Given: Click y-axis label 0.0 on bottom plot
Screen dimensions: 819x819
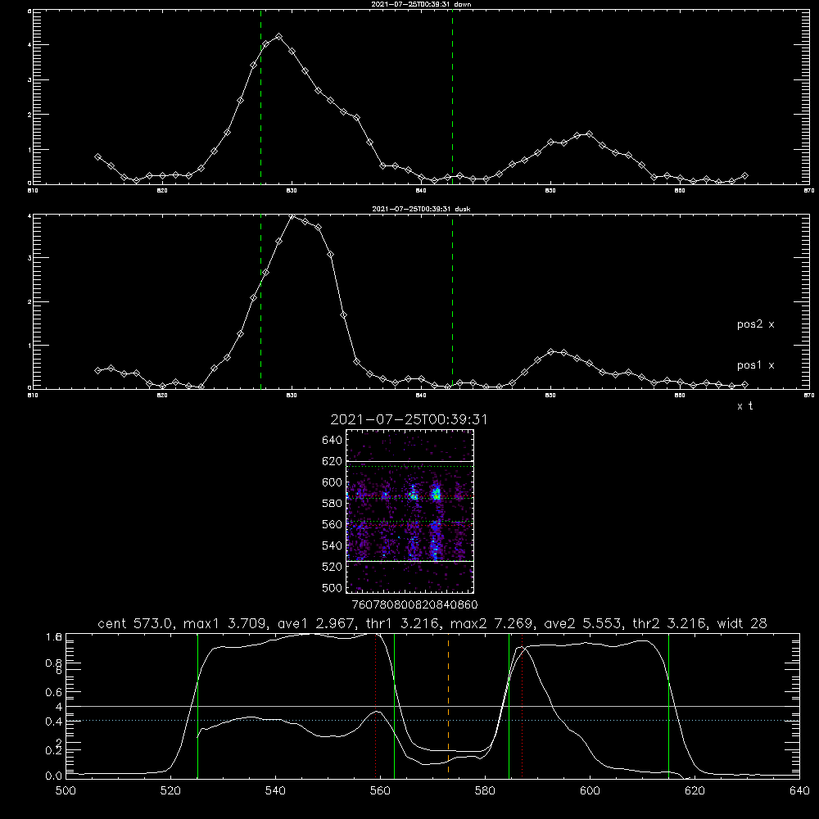Looking at the screenshot, I should click(x=53, y=776).
